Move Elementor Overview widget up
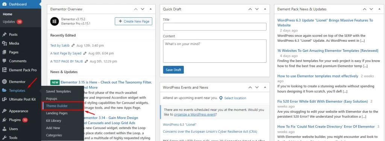The image size is (385, 141). 136,9
